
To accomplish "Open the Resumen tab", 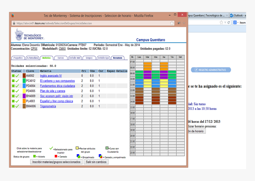I will coord(117,58).
